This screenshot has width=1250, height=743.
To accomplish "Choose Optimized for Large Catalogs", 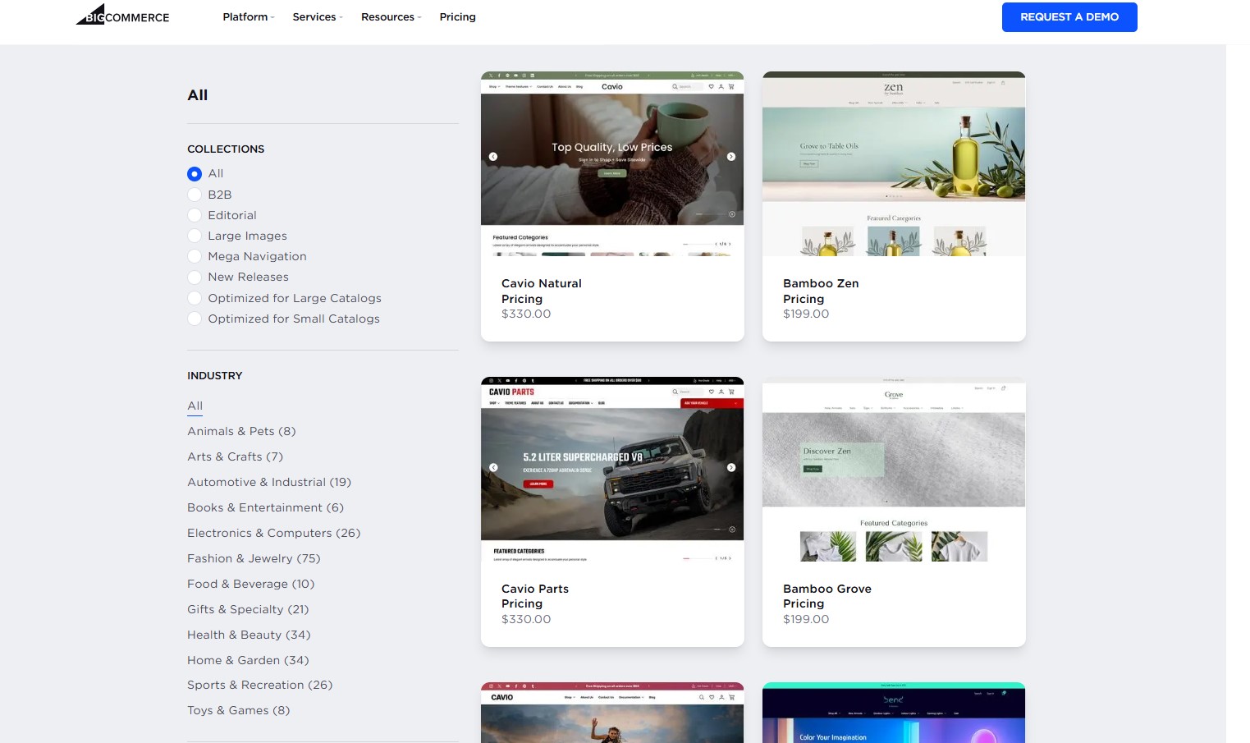I will click(x=195, y=298).
